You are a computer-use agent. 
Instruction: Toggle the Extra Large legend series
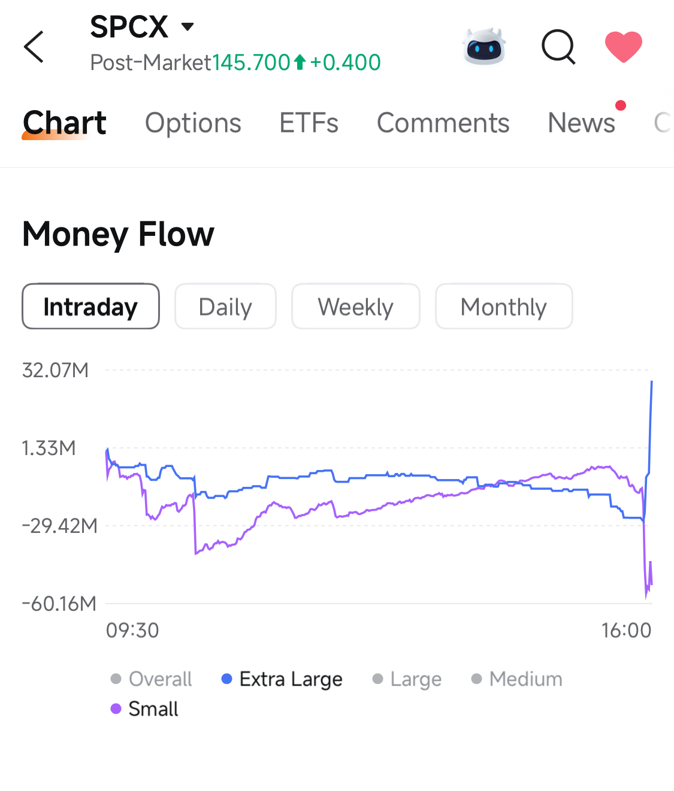(x=282, y=679)
